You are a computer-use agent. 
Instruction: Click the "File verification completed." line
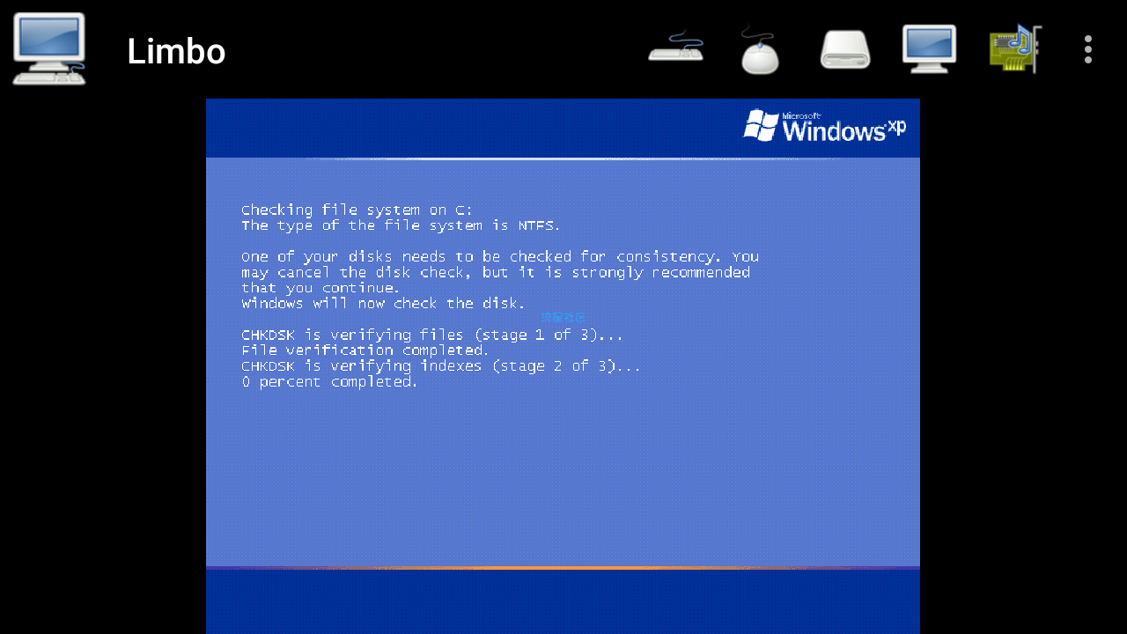(365, 350)
